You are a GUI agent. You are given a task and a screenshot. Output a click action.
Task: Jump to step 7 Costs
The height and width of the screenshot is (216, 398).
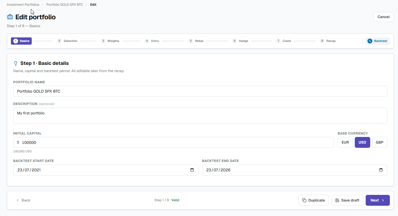tap(284, 41)
